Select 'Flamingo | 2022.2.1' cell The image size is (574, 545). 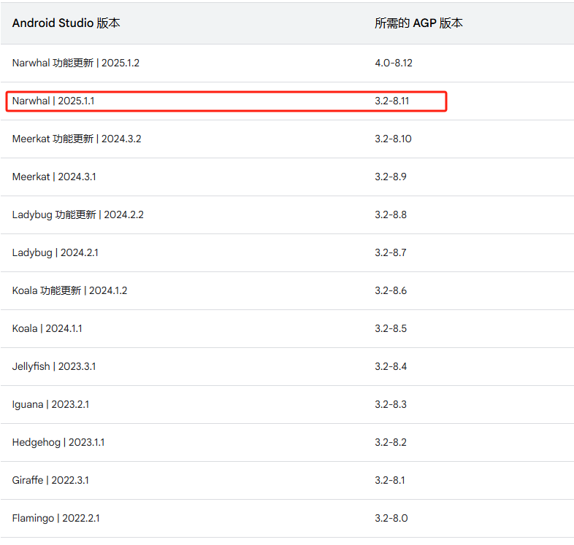[x=56, y=518]
